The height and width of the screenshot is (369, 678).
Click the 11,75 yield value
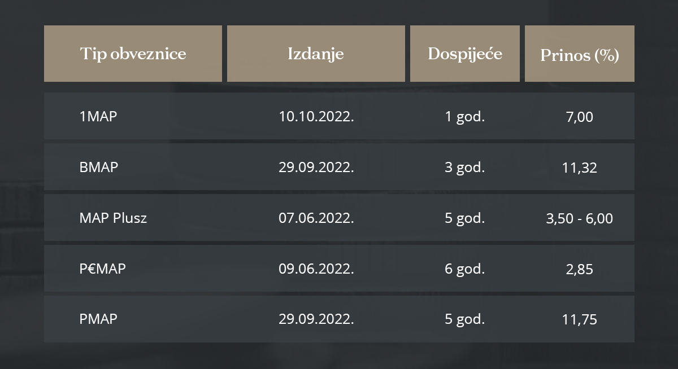pyautogui.click(x=580, y=320)
